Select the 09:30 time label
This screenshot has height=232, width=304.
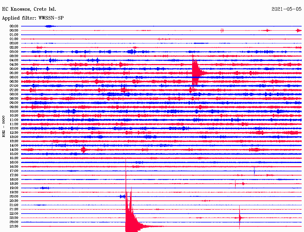coord(14,107)
